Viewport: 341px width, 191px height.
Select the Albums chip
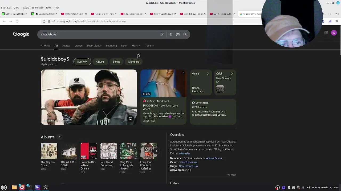click(100, 62)
